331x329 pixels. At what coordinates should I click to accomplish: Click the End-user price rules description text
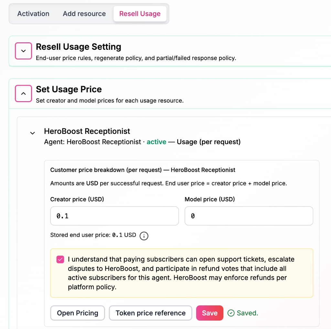136,58
